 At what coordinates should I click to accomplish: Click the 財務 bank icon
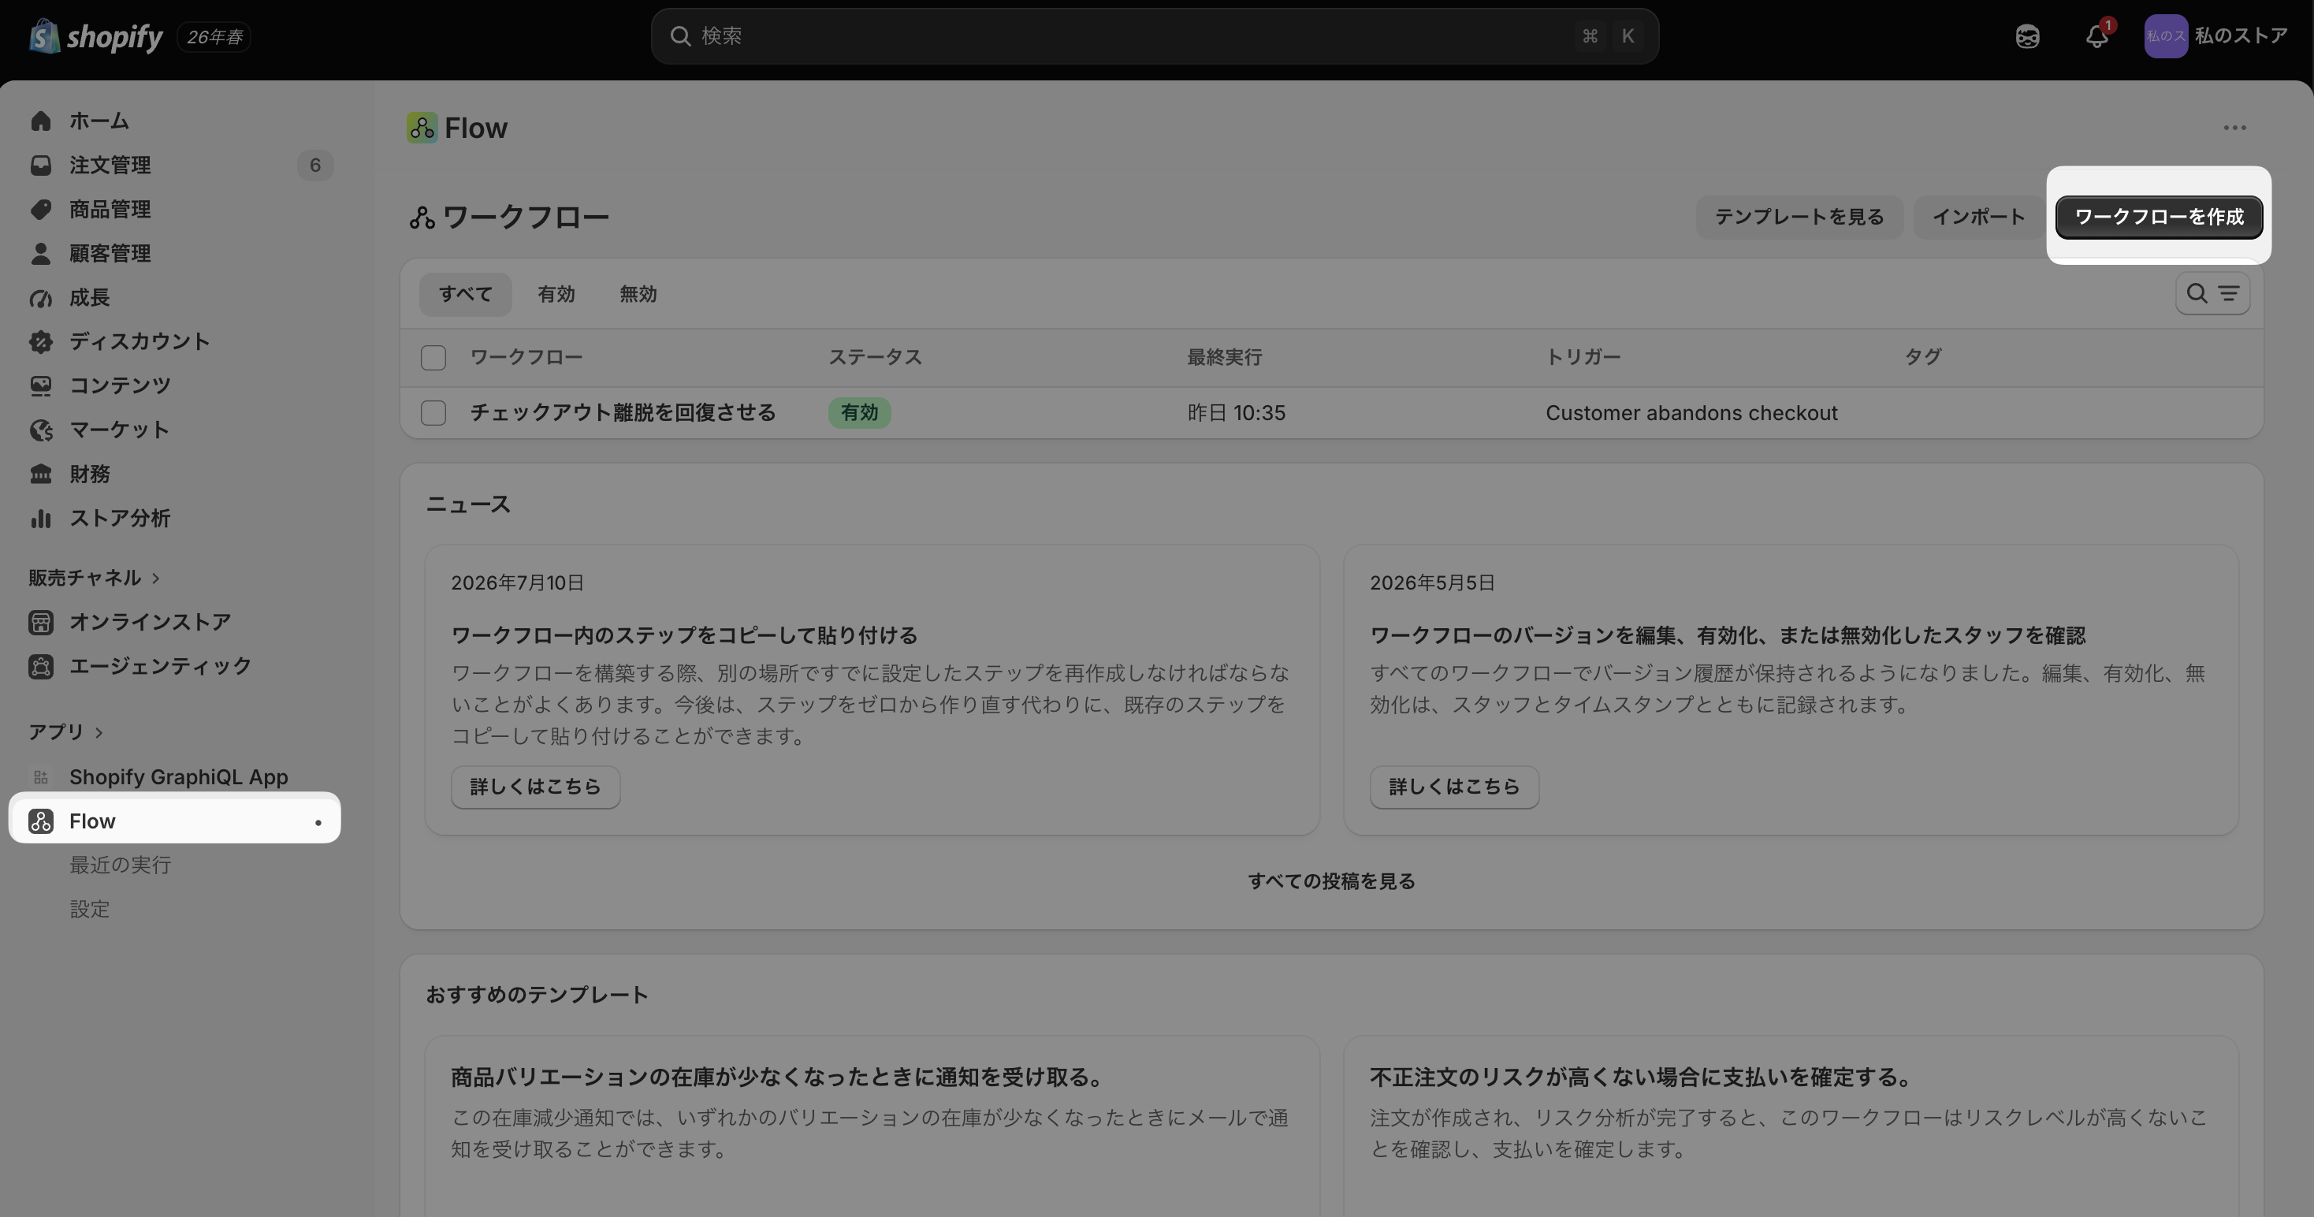click(40, 474)
